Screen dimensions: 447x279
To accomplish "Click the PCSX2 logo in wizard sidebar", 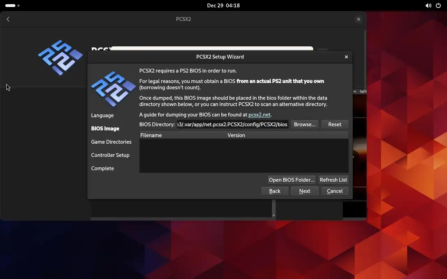I will pyautogui.click(x=113, y=89).
